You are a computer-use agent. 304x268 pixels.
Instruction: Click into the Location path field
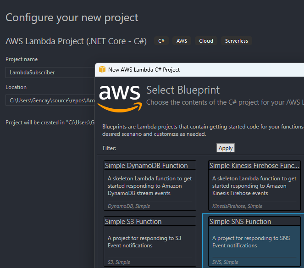click(50, 100)
